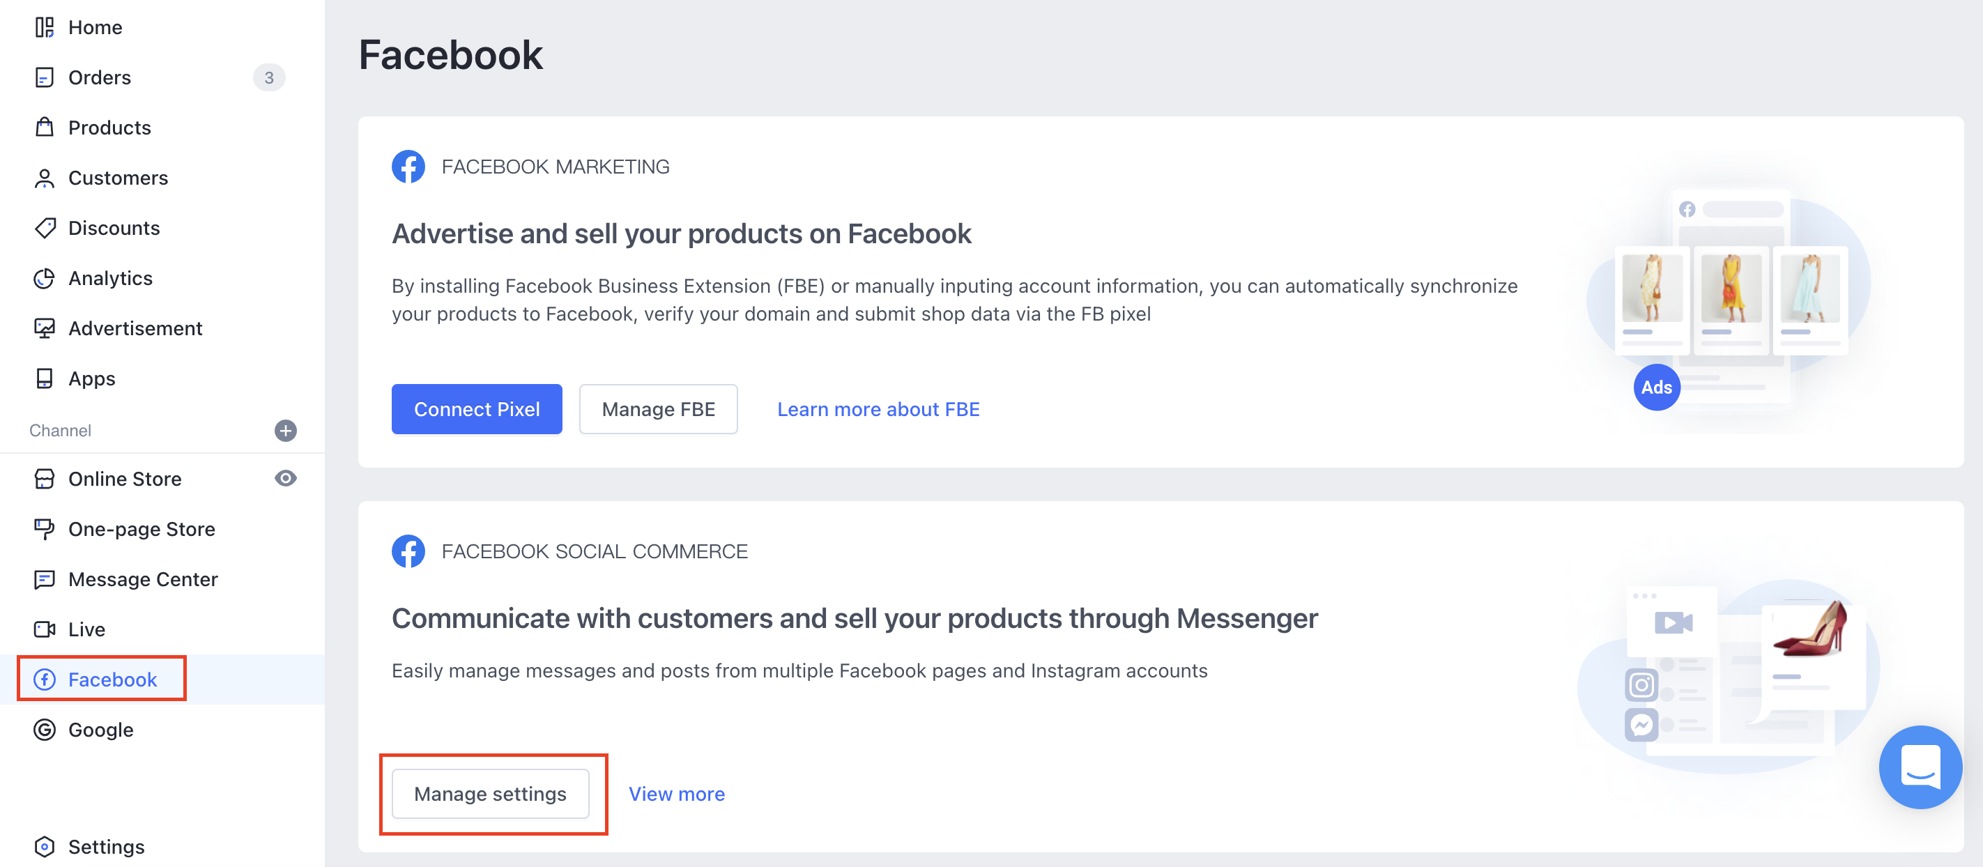Click the Message Center sidebar icon
Viewport: 1983px width, 867px height.
(45, 579)
